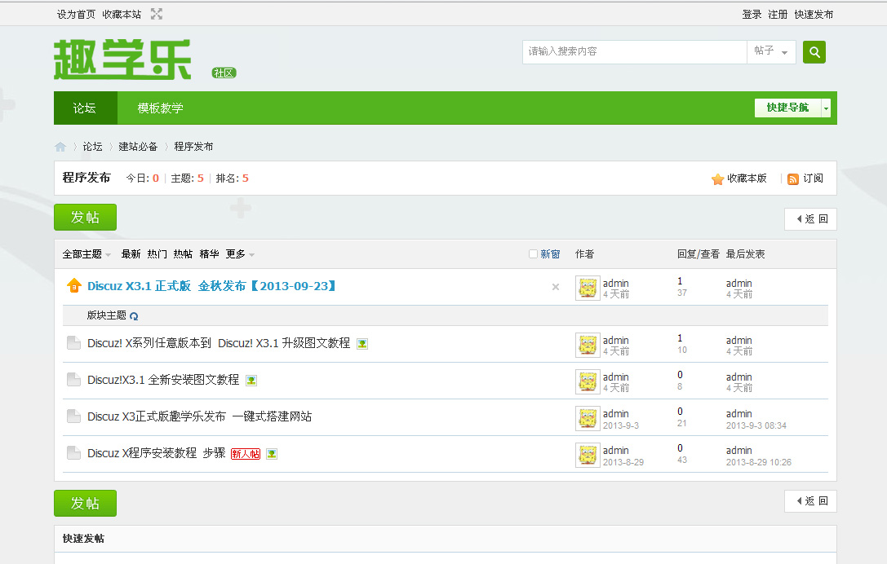Click 收藏本版 link

[x=747, y=178]
